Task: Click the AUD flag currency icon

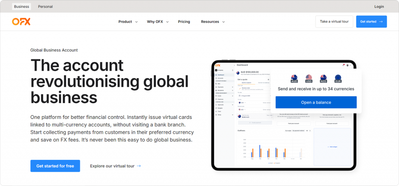Action: [294, 78]
